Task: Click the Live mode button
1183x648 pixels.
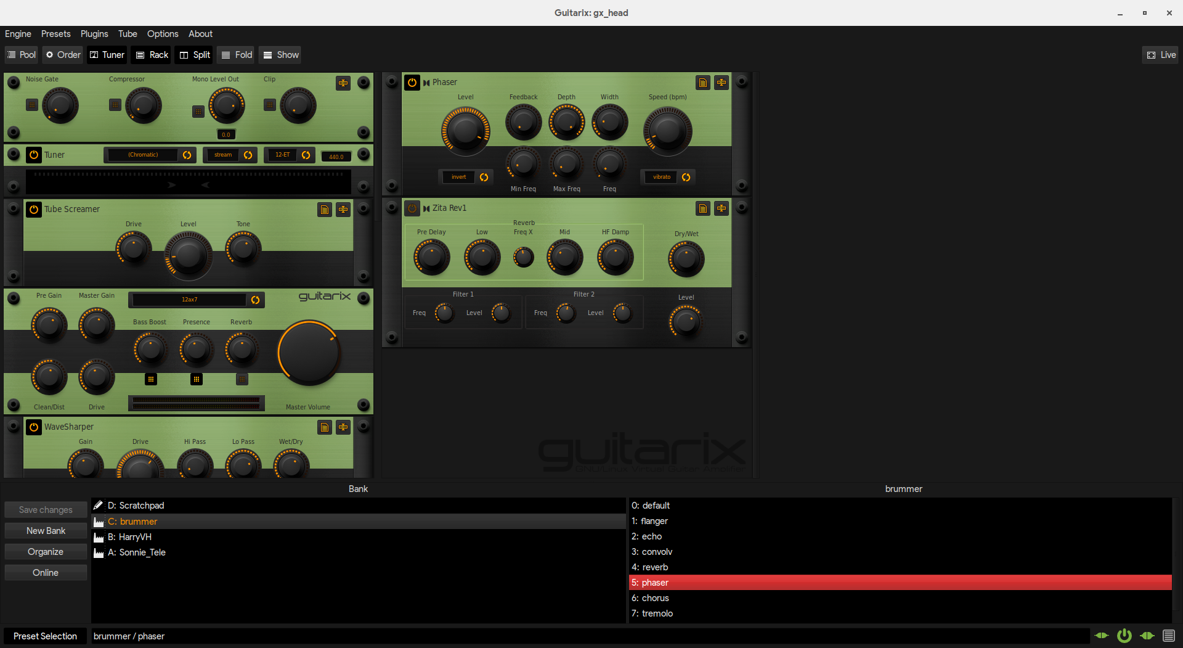Action: point(1160,55)
